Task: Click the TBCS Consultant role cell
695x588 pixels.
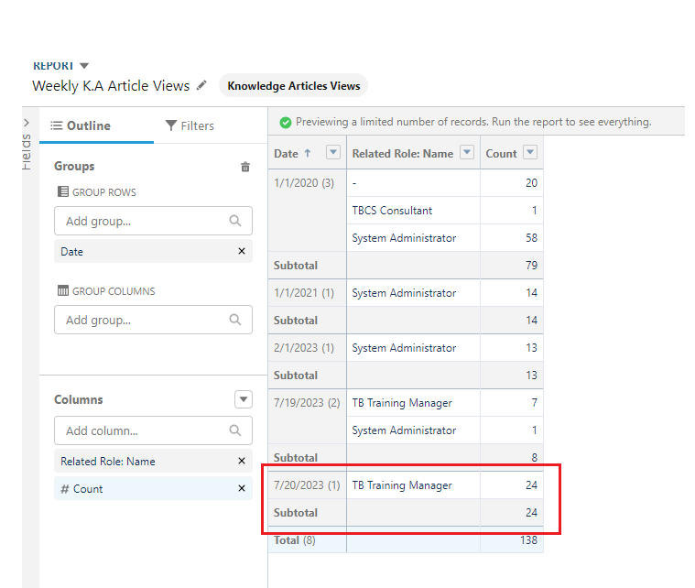Action: tap(392, 211)
